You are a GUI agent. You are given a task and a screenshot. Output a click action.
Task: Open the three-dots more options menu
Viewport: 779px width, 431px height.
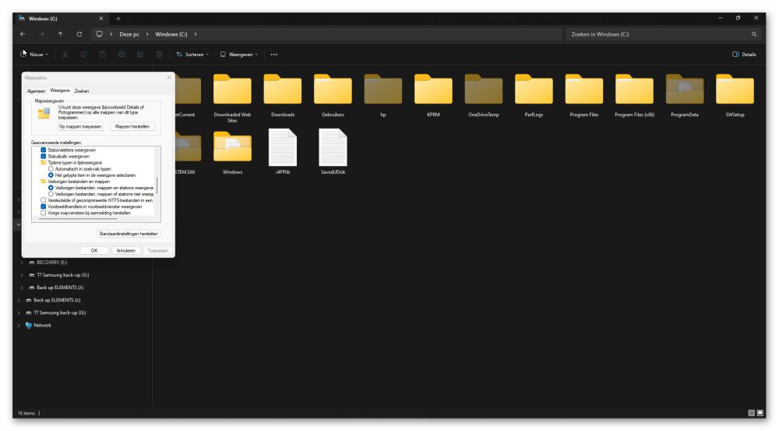pos(273,55)
